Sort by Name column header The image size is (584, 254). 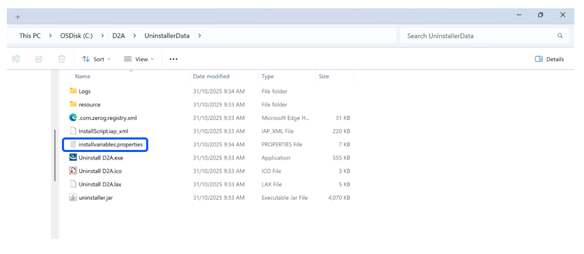[83, 76]
